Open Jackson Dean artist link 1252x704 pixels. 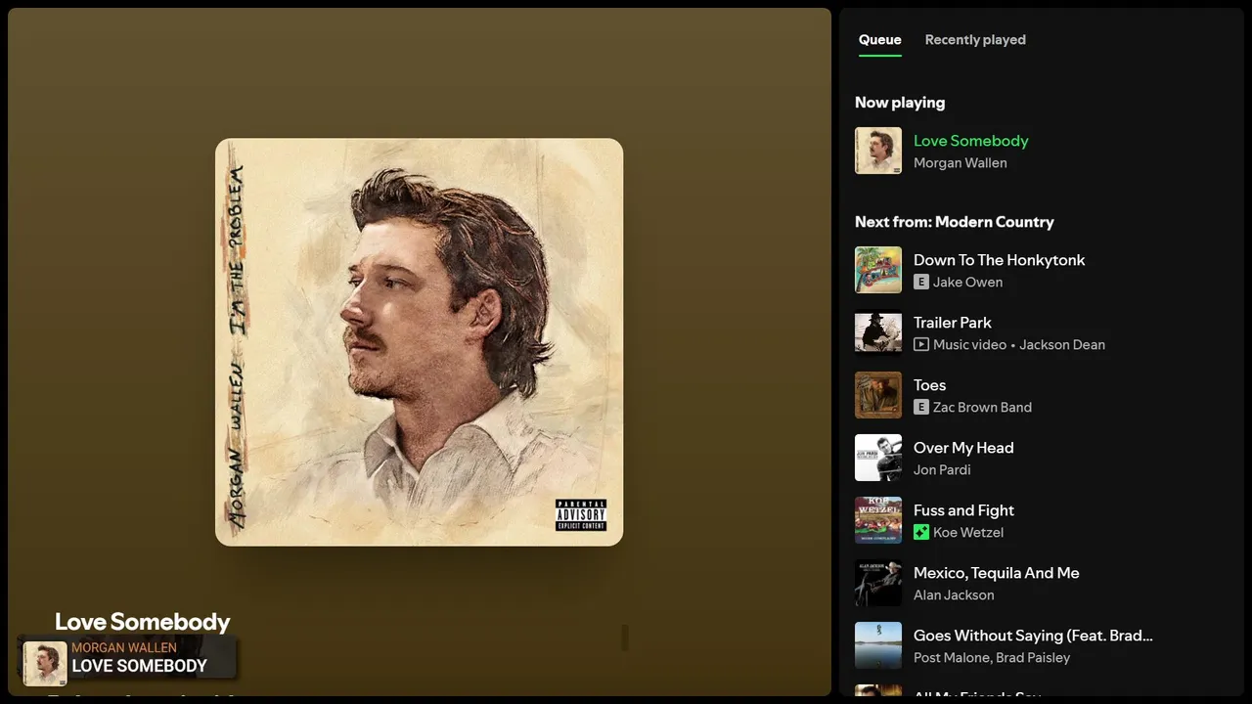click(x=1062, y=345)
